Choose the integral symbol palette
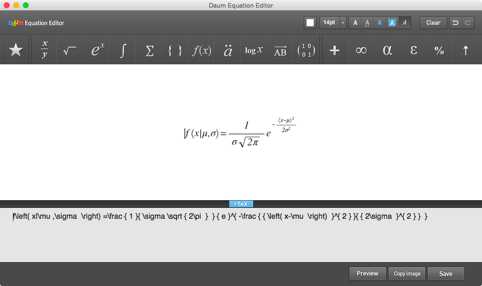The width and height of the screenshot is (482, 286). (x=123, y=50)
